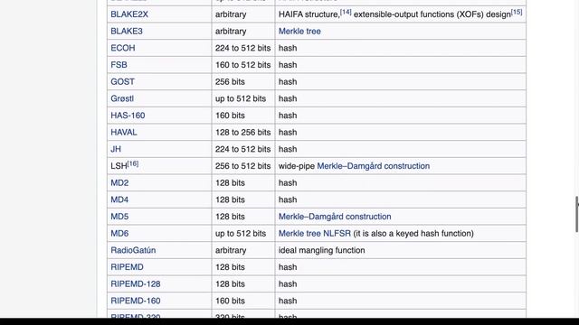The image size is (579, 325).
Task: Follow the Merkle tree link in BLAKE3 row
Action: (299, 32)
